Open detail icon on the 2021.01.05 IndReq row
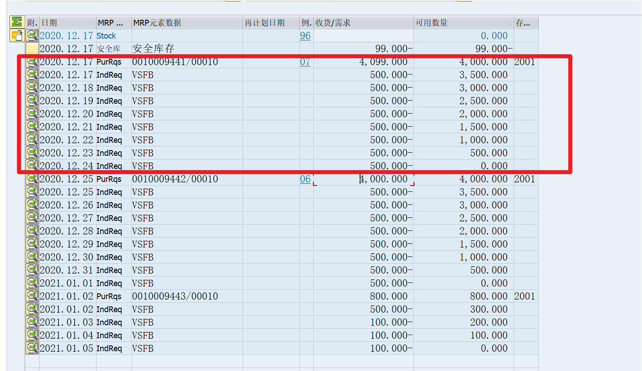 (x=31, y=348)
